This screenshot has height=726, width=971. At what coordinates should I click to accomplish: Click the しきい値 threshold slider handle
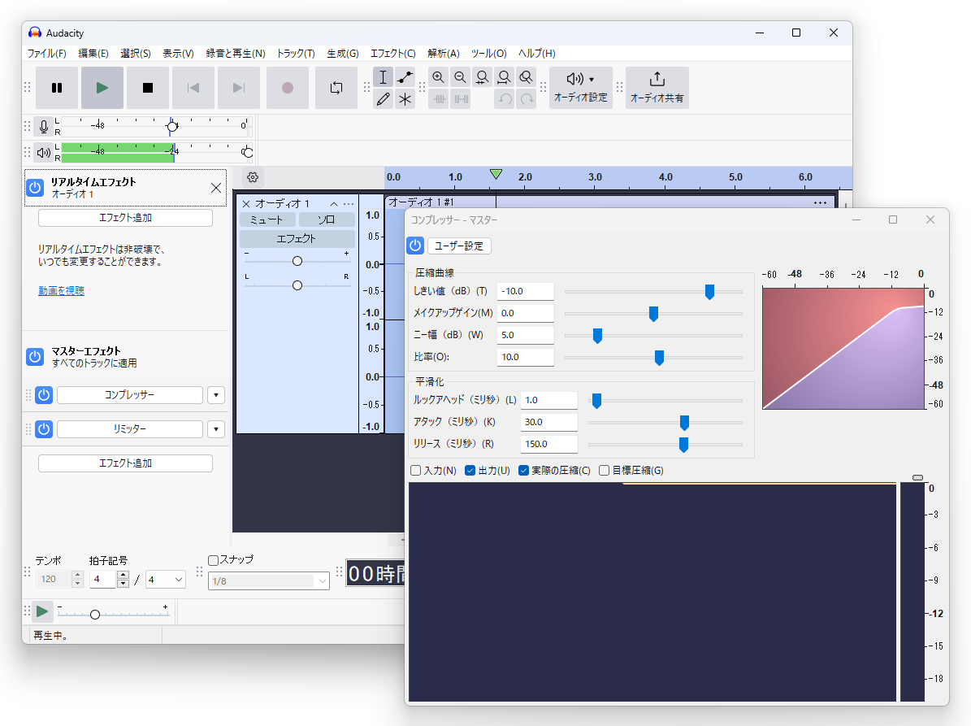pos(709,292)
